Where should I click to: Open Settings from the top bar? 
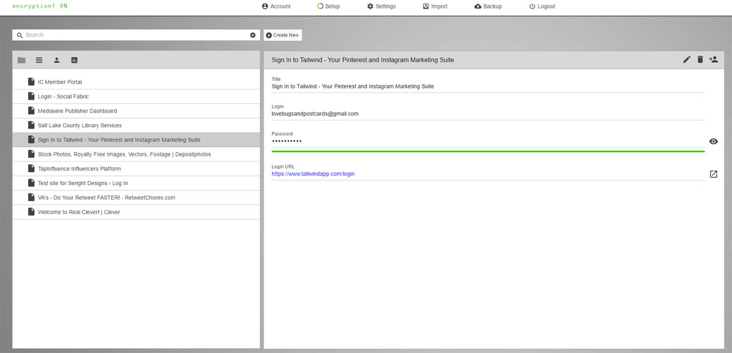tap(381, 6)
